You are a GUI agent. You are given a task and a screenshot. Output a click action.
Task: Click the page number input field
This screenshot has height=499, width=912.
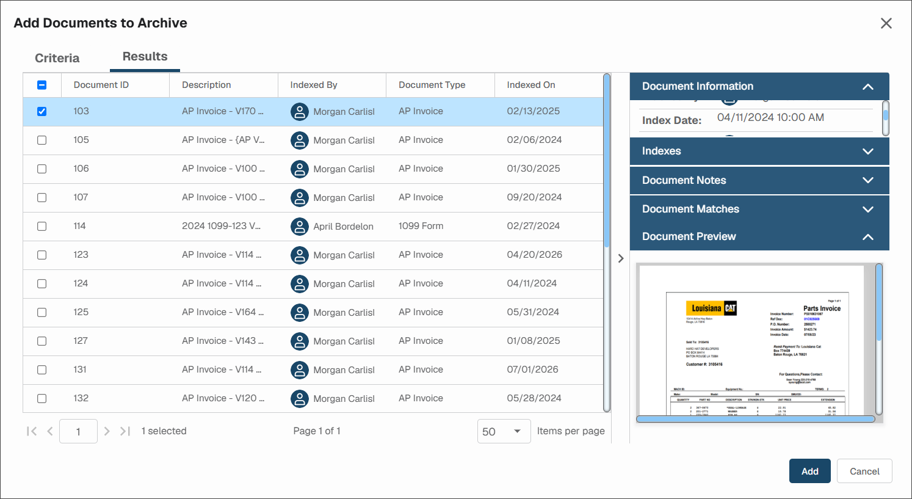coord(78,431)
